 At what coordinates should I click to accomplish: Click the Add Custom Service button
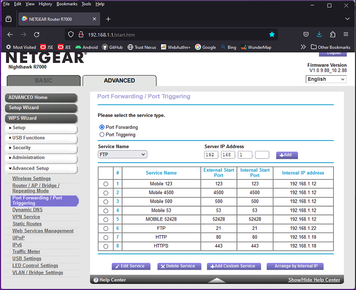234,266
